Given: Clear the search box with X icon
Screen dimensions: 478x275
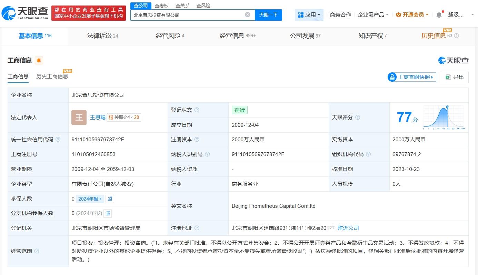Looking at the screenshot, I should [248, 15].
